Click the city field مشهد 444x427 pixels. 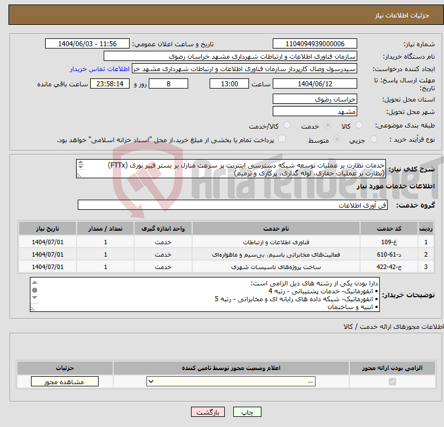tap(314, 112)
